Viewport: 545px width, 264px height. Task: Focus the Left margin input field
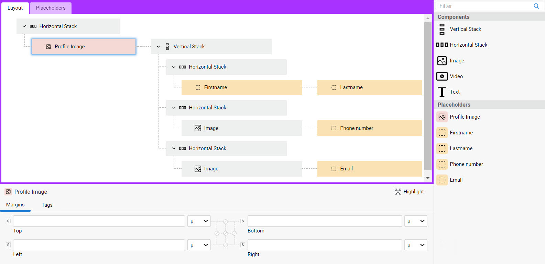(99, 245)
